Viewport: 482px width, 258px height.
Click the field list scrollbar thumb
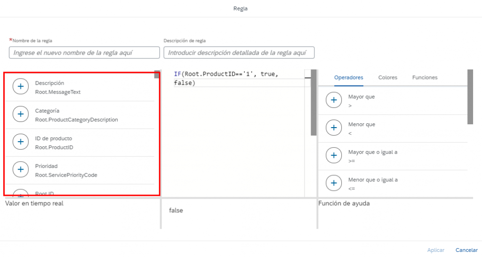(x=157, y=75)
